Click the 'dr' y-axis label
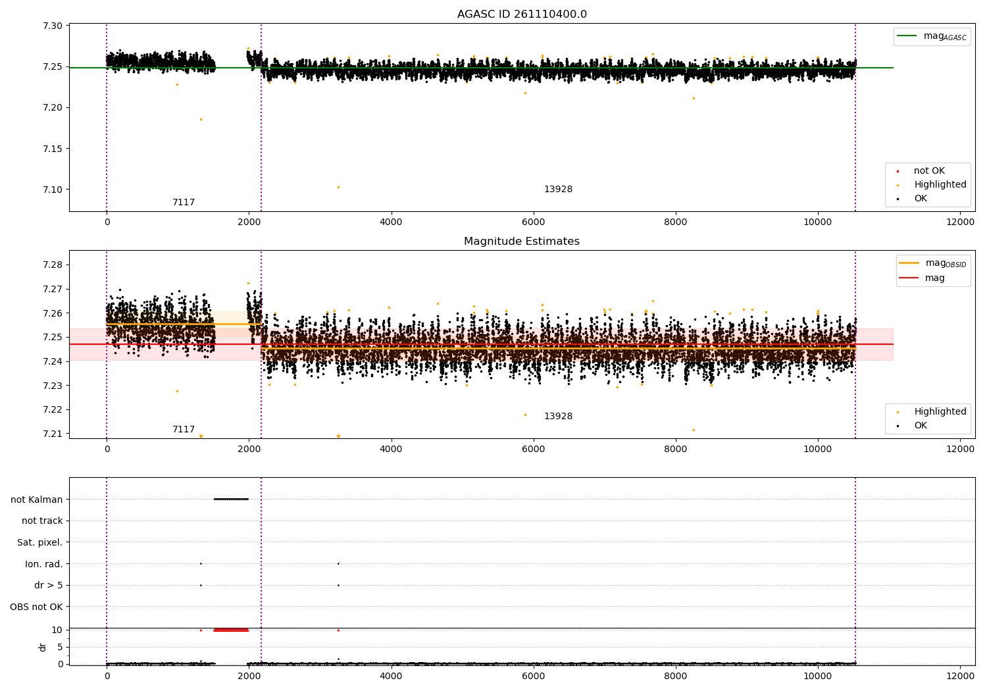 tap(43, 648)
